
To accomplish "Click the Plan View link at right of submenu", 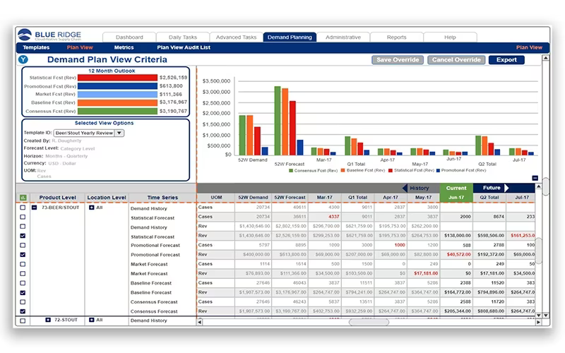I will tap(529, 47).
